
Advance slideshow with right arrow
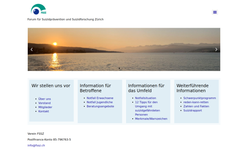(x=216, y=50)
